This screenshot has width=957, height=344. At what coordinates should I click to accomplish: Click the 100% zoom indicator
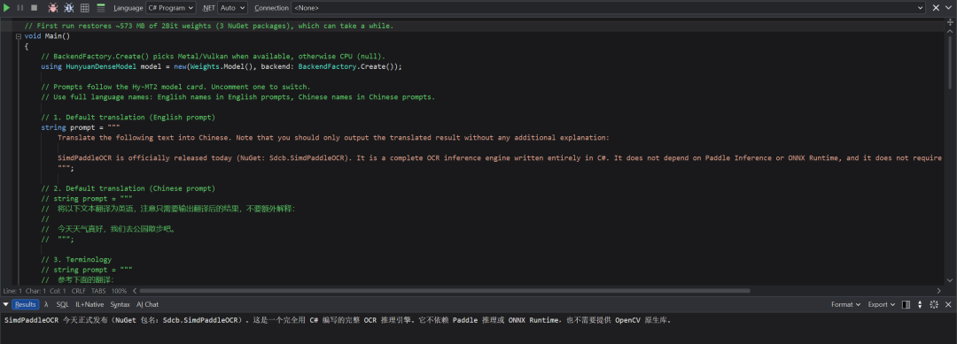point(119,291)
